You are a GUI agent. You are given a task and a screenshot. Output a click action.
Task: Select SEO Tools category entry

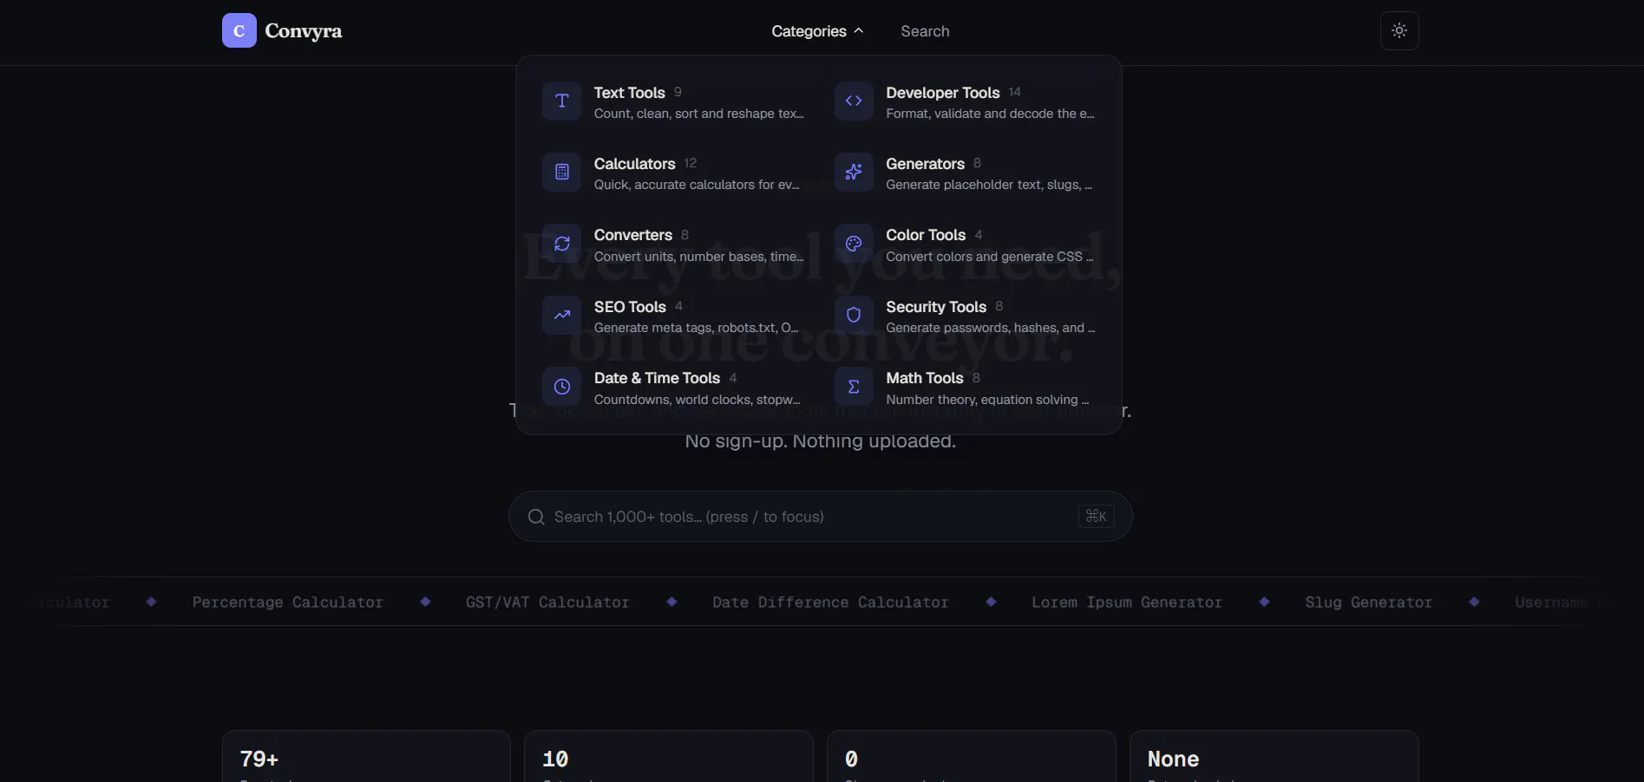pyautogui.click(x=673, y=316)
